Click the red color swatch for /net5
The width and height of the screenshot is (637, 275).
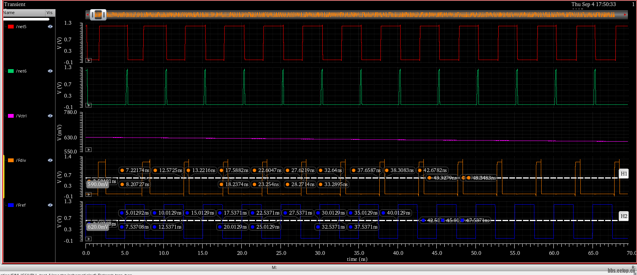click(11, 27)
